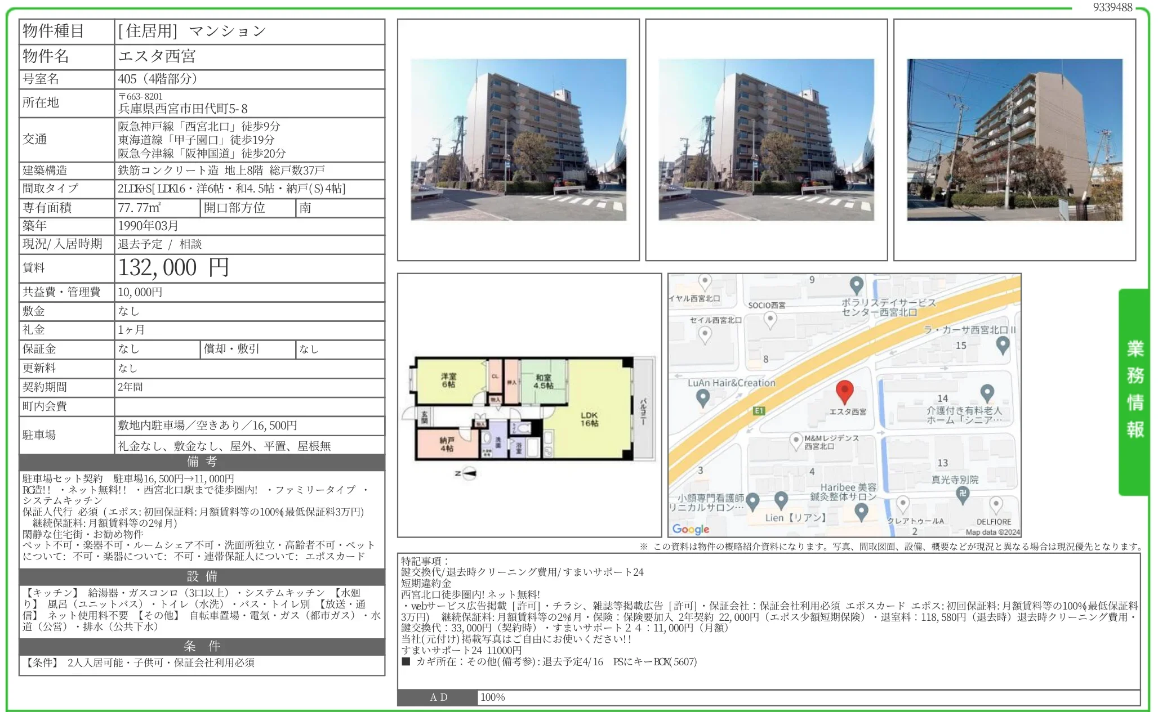Image resolution: width=1158 pixels, height=712 pixels.
Task: Click the SOCIO西宮 map pin
Action: pyautogui.click(x=769, y=319)
